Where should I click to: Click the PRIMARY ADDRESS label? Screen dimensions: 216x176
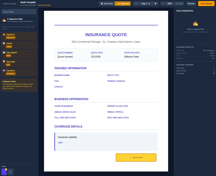(116, 81)
